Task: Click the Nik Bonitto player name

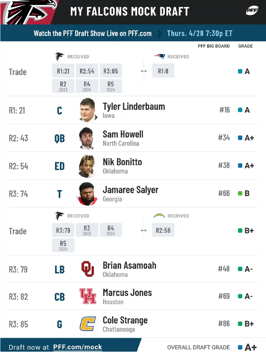Action: tap(122, 162)
